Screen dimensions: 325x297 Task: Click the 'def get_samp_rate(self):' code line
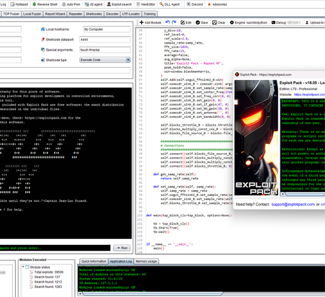(175, 174)
